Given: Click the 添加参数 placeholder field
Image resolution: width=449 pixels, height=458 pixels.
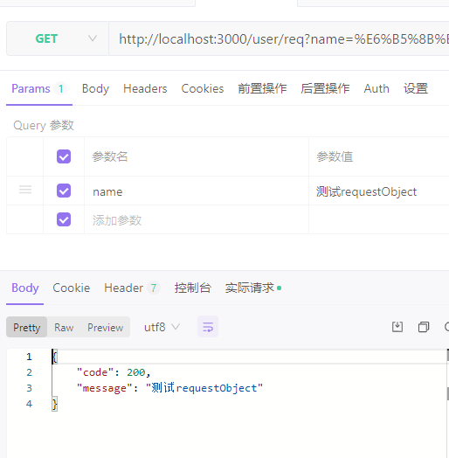Looking at the screenshot, I should coord(197,220).
